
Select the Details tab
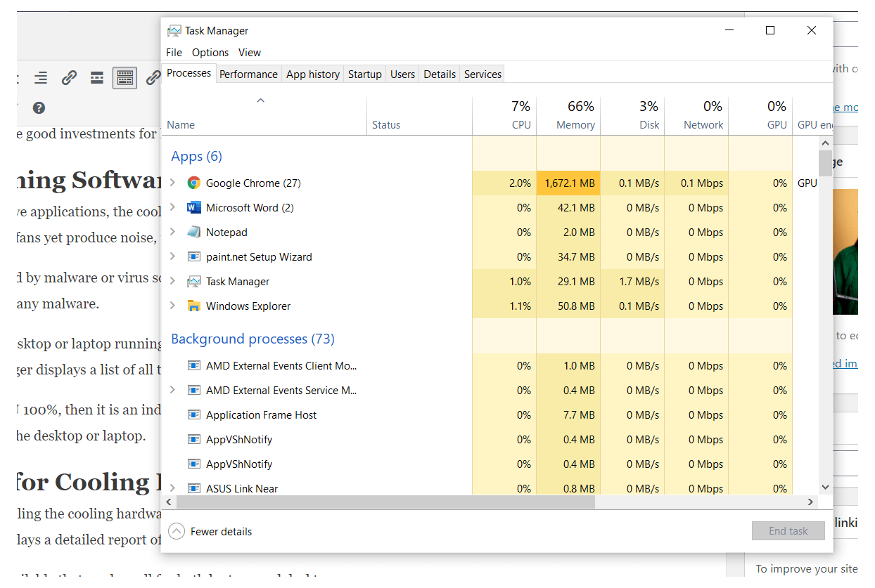439,74
